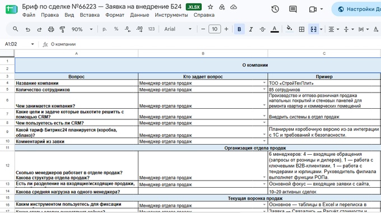The height and width of the screenshot is (213, 381).
Task: Open the text color picker
Action: tap(275, 29)
